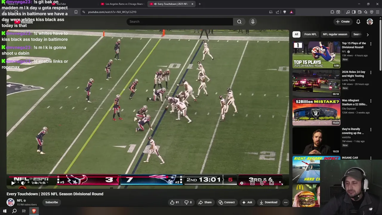
Task: Open the video player settings gear
Action: tap(262, 183)
